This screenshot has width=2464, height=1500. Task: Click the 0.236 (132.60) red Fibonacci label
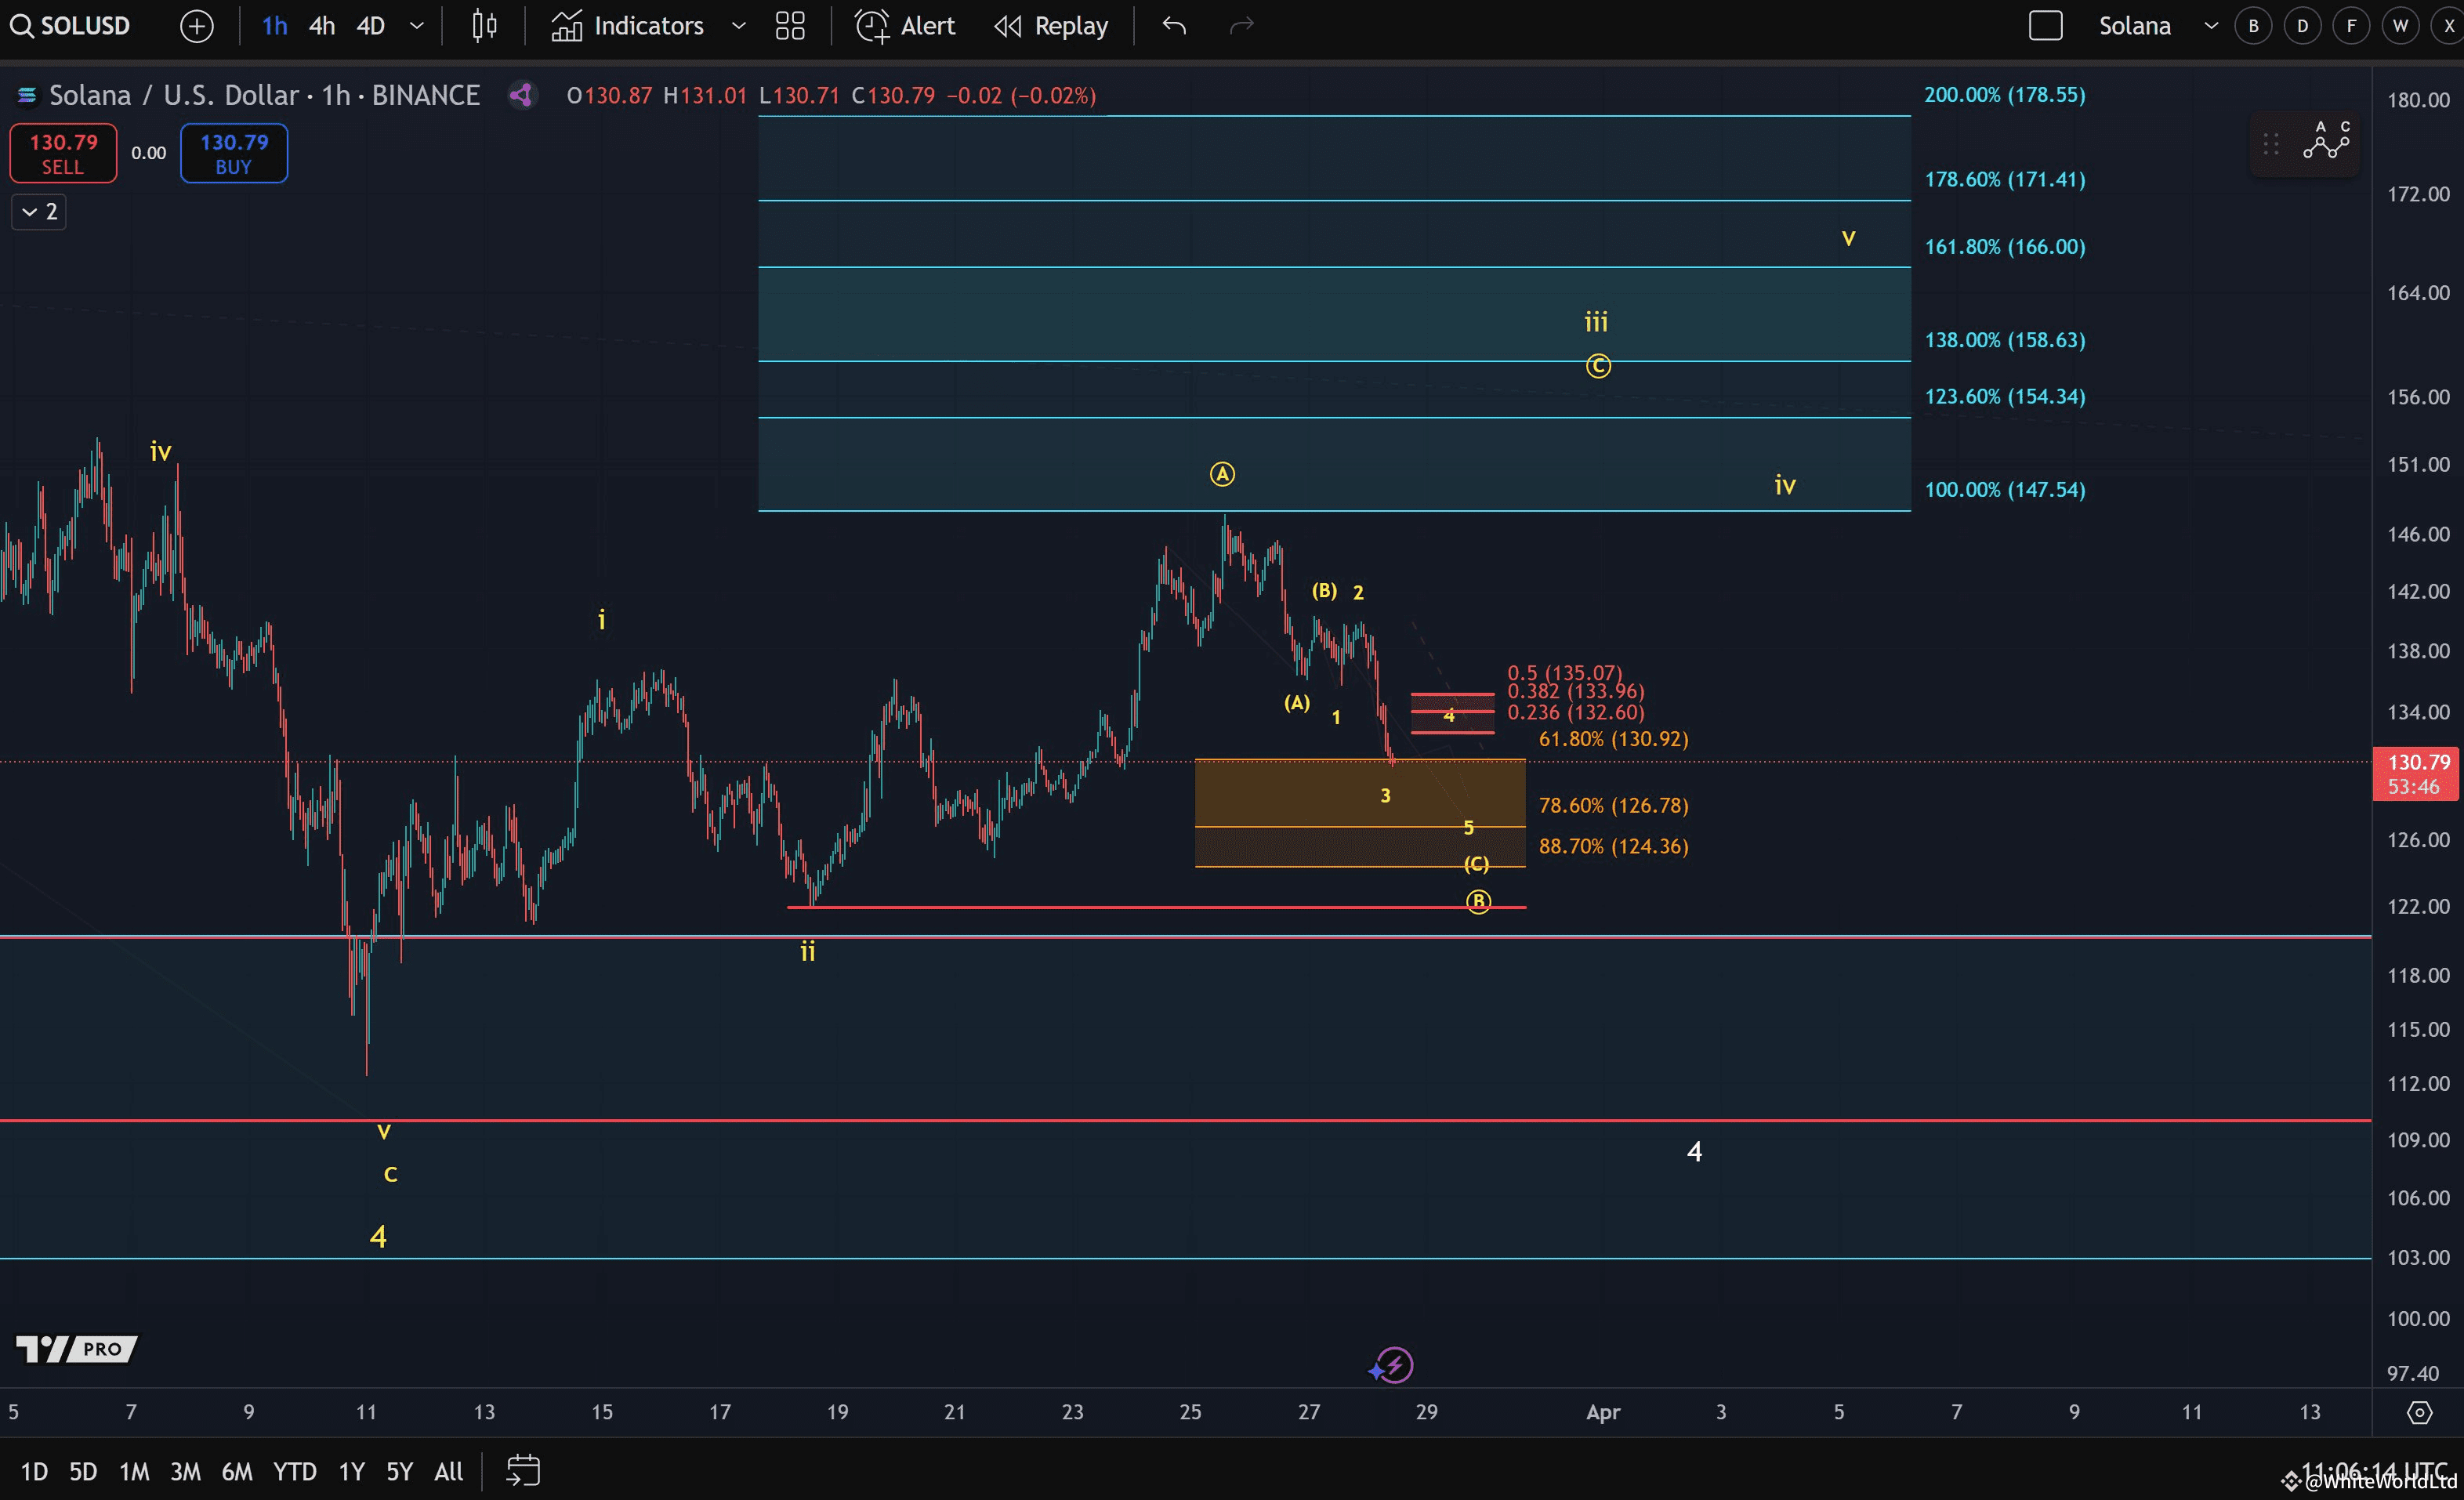pyautogui.click(x=1575, y=713)
